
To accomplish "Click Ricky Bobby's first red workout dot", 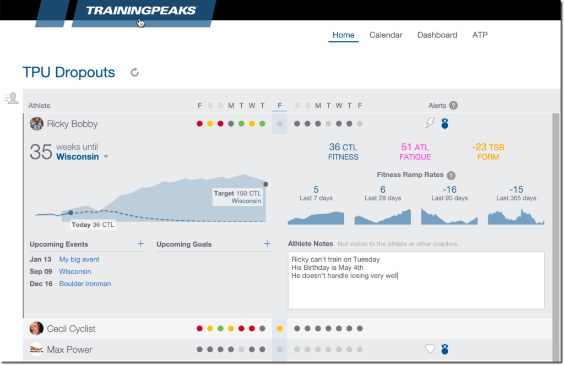I will [199, 124].
